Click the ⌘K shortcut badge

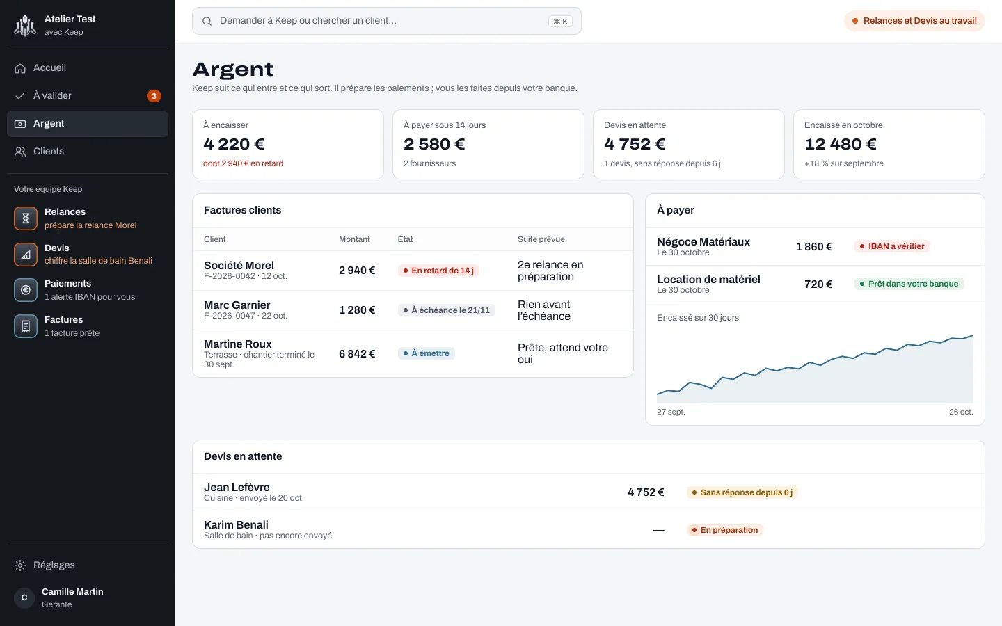560,22
